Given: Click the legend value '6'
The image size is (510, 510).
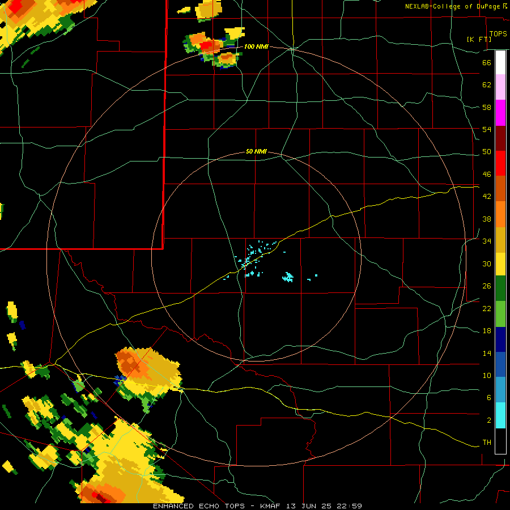Looking at the screenshot, I should point(488,397).
